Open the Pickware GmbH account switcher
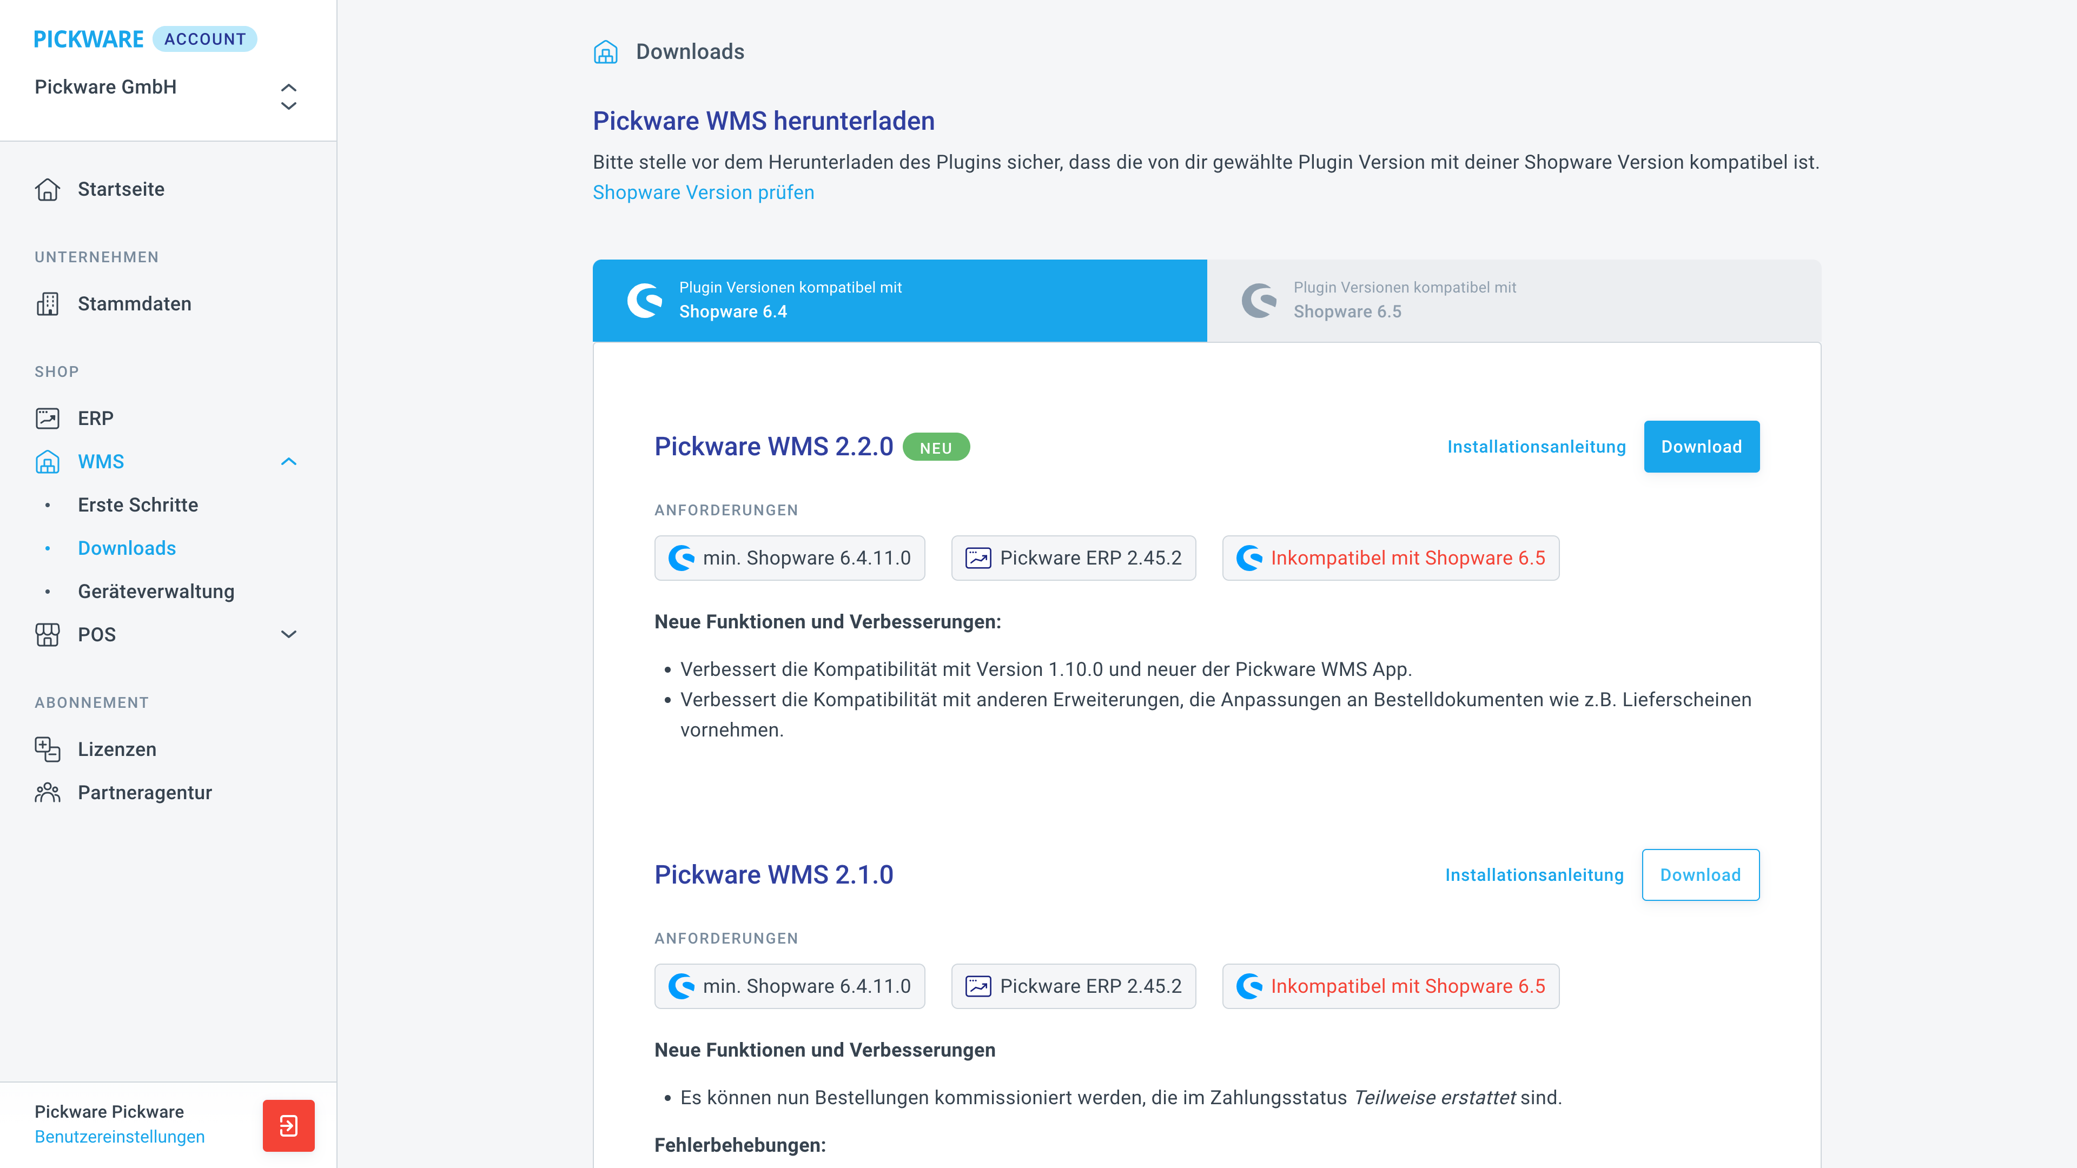Viewport: 2077px width, 1168px height. point(166,95)
